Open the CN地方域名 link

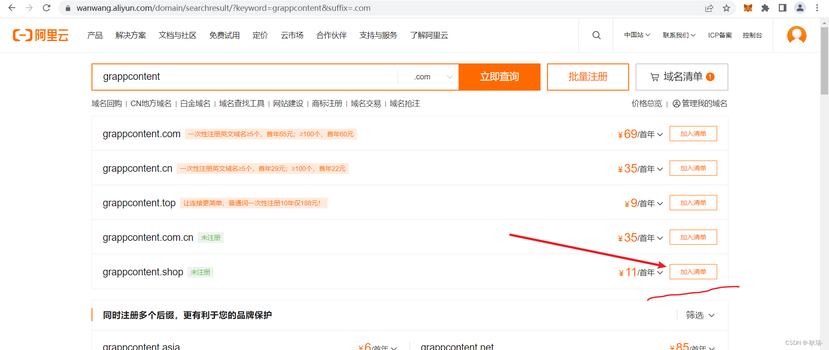pyautogui.click(x=151, y=104)
